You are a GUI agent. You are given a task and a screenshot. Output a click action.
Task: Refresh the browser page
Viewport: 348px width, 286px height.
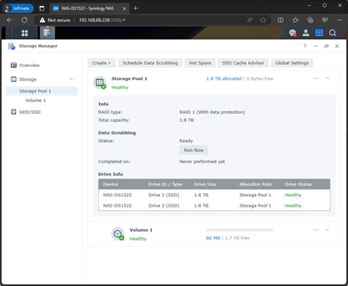click(x=24, y=20)
